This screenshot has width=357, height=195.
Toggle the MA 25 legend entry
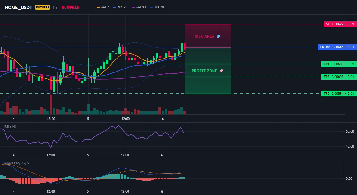pos(120,7)
